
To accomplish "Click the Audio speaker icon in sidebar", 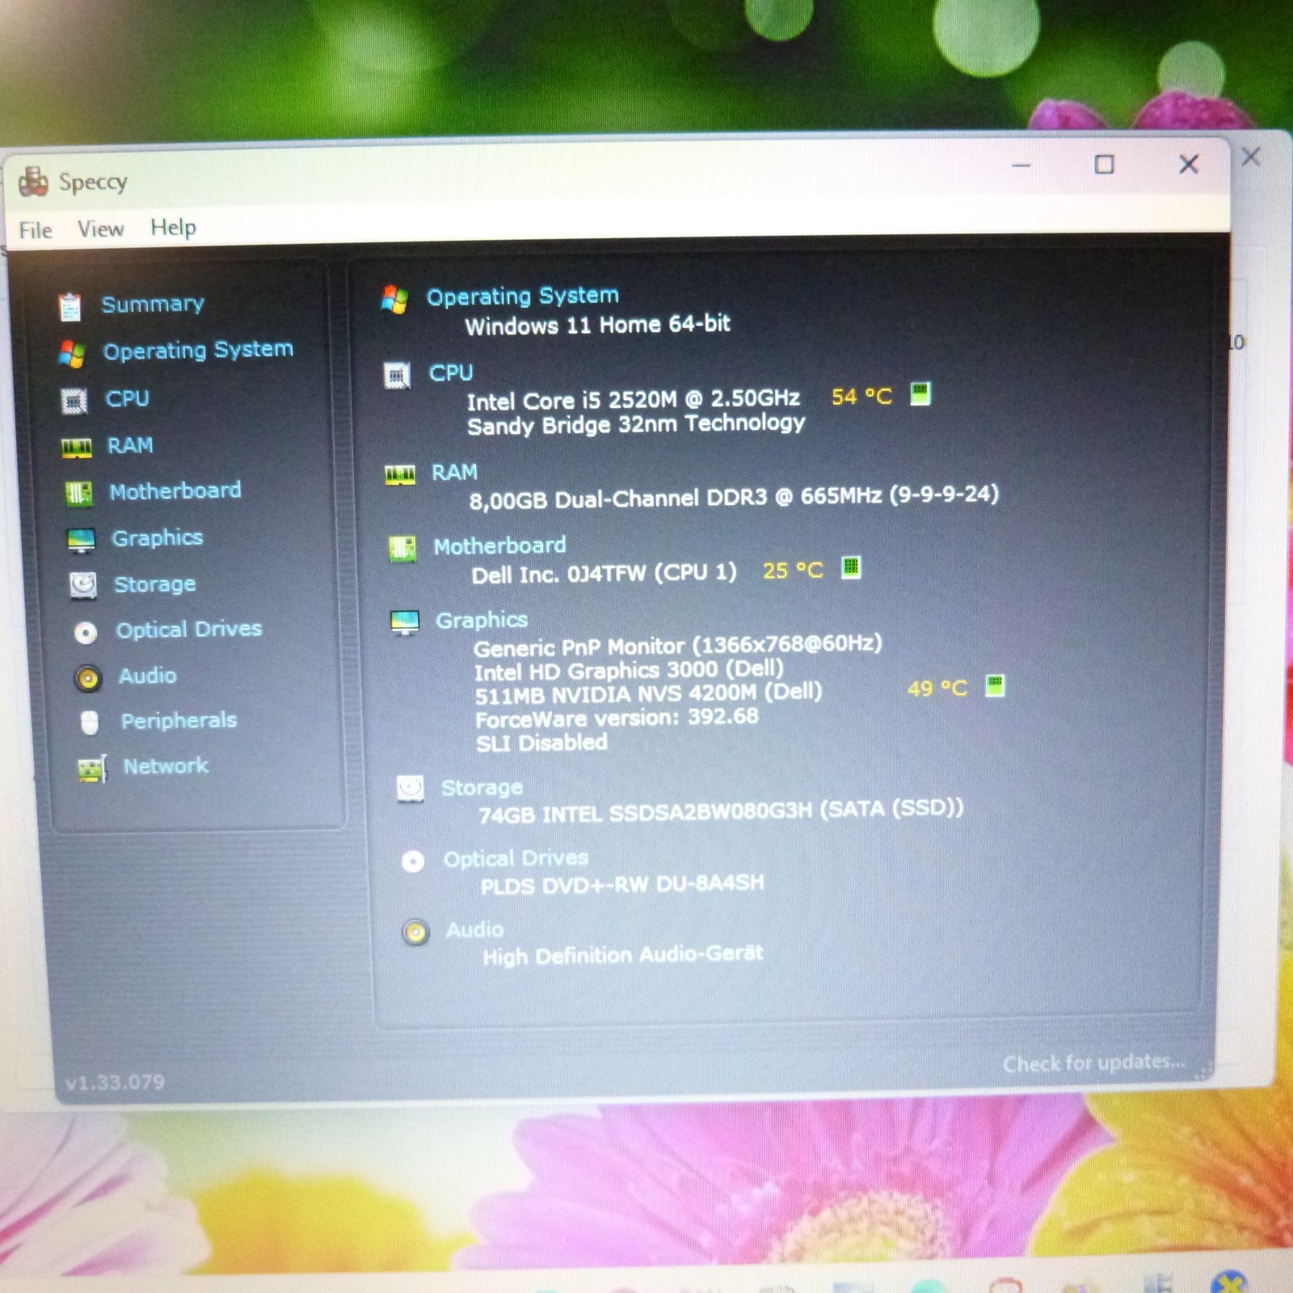I will tap(88, 678).
